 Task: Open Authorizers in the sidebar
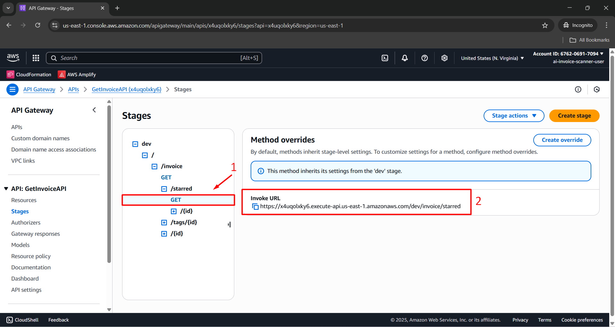coord(26,223)
